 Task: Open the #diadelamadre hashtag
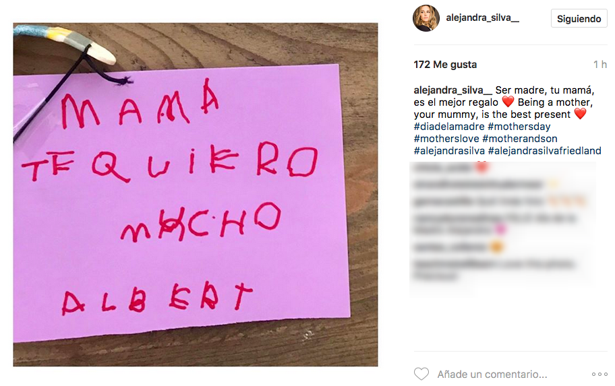click(449, 127)
